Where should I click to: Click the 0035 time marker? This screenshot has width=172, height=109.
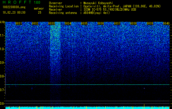click(84, 23)
